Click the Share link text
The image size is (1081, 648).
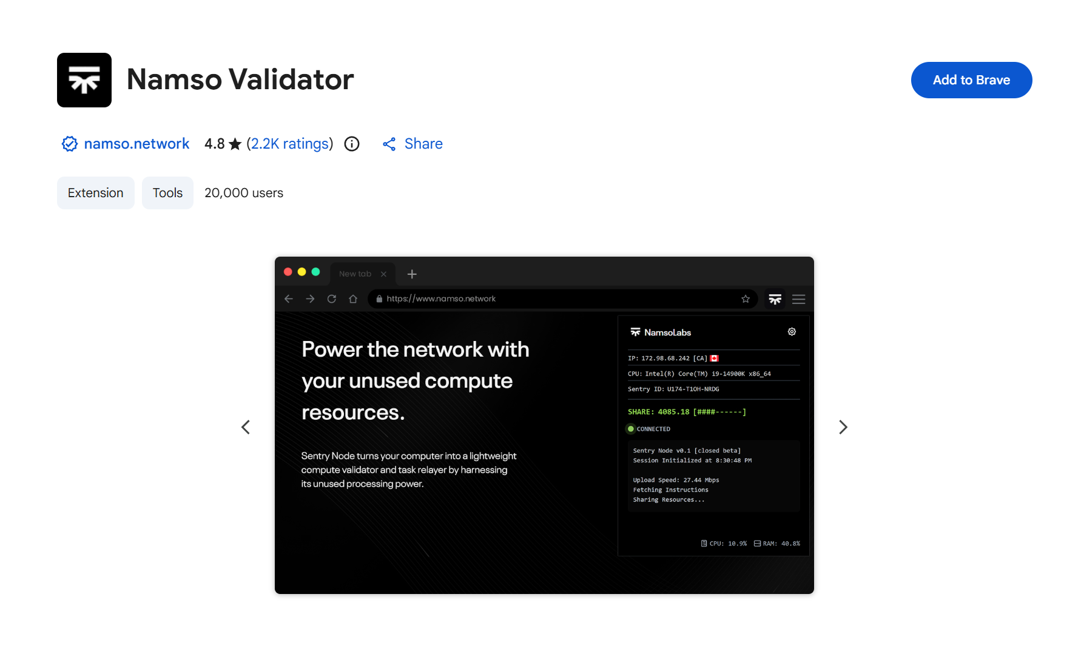click(x=423, y=144)
